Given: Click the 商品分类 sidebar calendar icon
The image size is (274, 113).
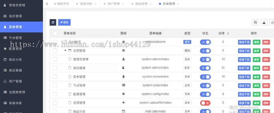Looking at the screenshot, I should click(x=5, y=60).
